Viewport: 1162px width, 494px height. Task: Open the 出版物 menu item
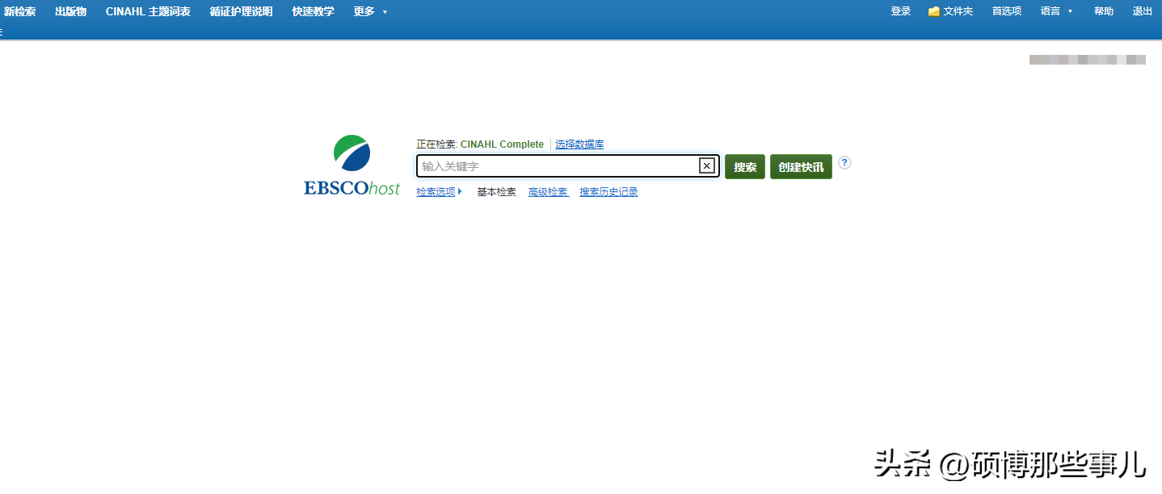[70, 11]
